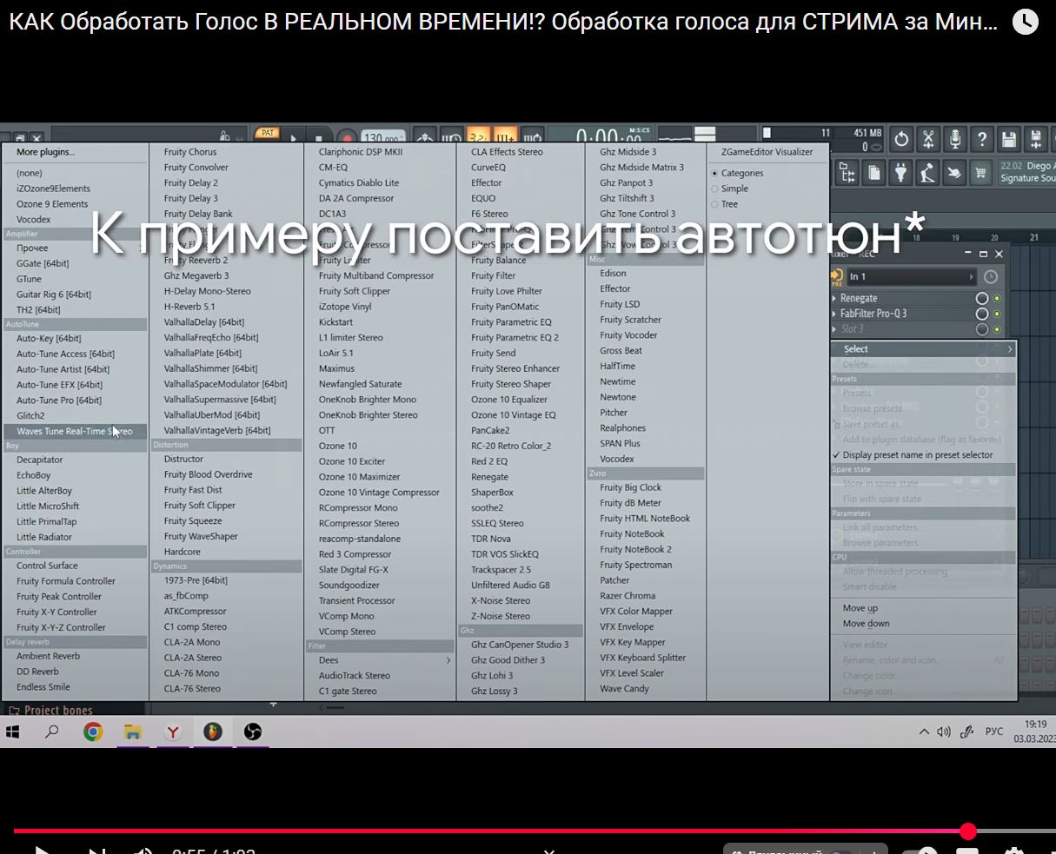Expand the Dees submenu chevron

448,660
